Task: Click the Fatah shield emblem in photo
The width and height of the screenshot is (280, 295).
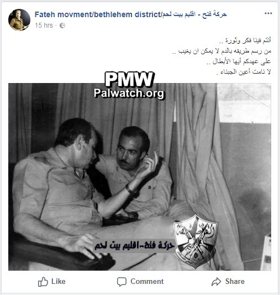Action: (195, 241)
